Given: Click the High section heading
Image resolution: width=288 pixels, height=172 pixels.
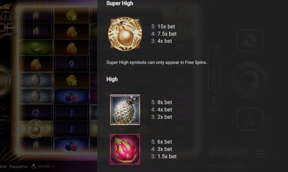Looking at the screenshot, I should [112, 79].
